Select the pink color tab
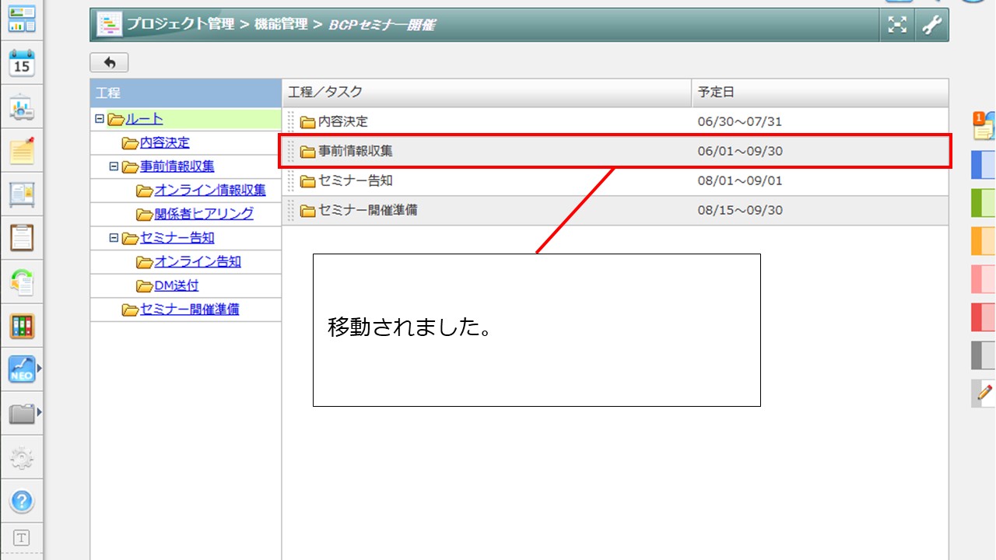The width and height of the screenshot is (996, 560). (x=984, y=279)
